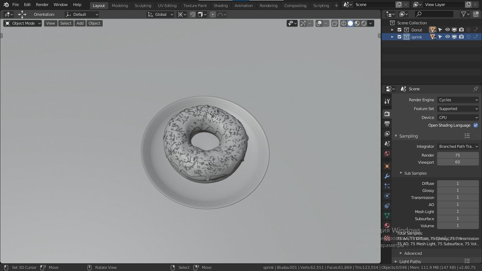482x271 pixels.
Task: Open viewport Add menu button
Action: click(80, 23)
